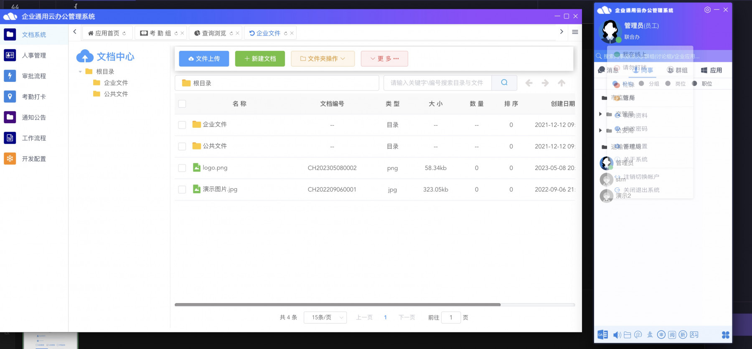Click the 阅 square icon in footer
752x349 pixels.
[x=672, y=334]
